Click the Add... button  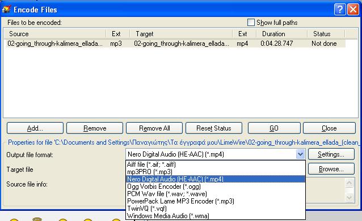35,128
